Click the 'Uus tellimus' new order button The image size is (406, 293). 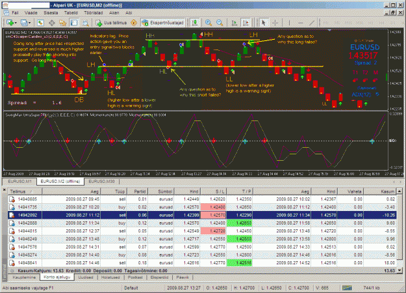[x=111, y=23]
